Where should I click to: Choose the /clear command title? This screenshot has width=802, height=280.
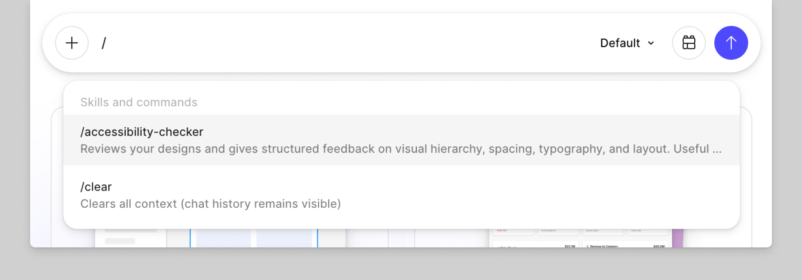tap(96, 187)
